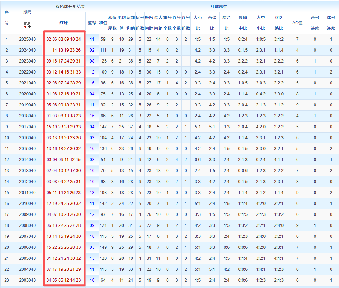Screen dimensions: 339x288
Task: Click the sort arrows under 期号
Action: [x=27, y=27]
